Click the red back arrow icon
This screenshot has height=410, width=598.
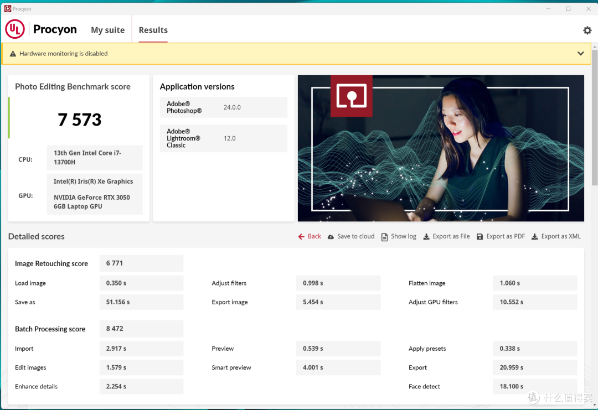301,237
